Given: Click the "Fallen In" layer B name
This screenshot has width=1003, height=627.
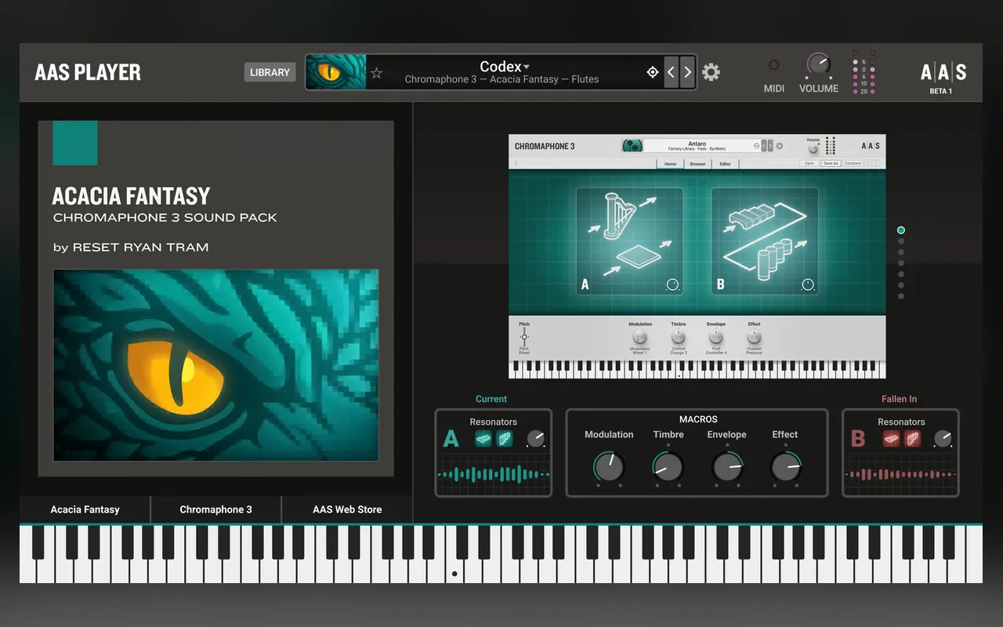Looking at the screenshot, I should 899,399.
